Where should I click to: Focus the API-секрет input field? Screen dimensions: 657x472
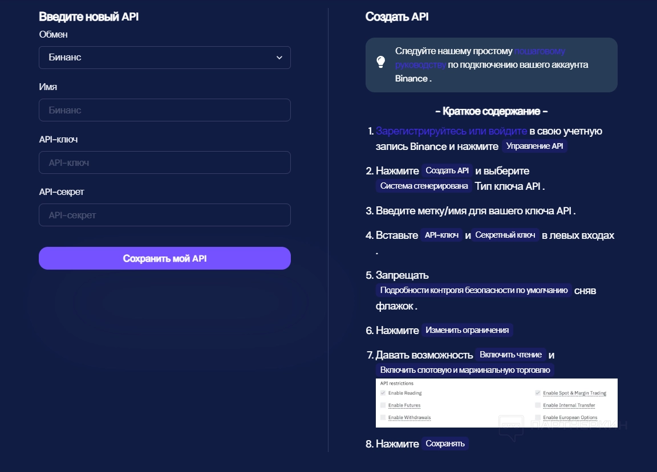[165, 215]
